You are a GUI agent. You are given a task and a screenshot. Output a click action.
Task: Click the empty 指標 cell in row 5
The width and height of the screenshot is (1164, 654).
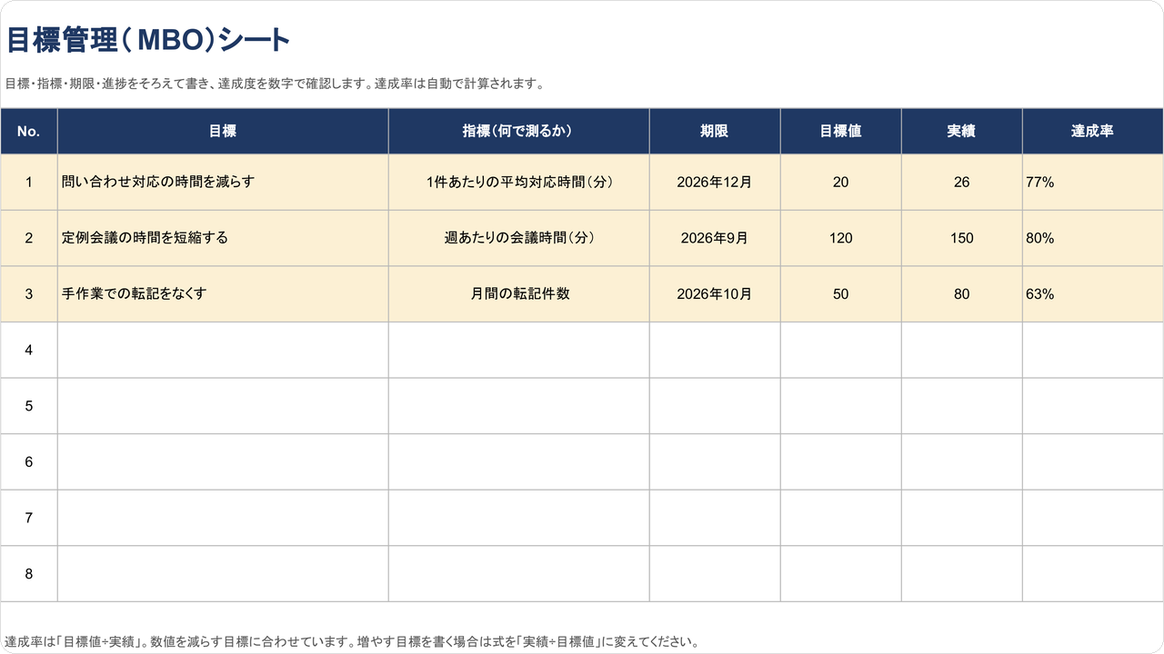point(519,406)
